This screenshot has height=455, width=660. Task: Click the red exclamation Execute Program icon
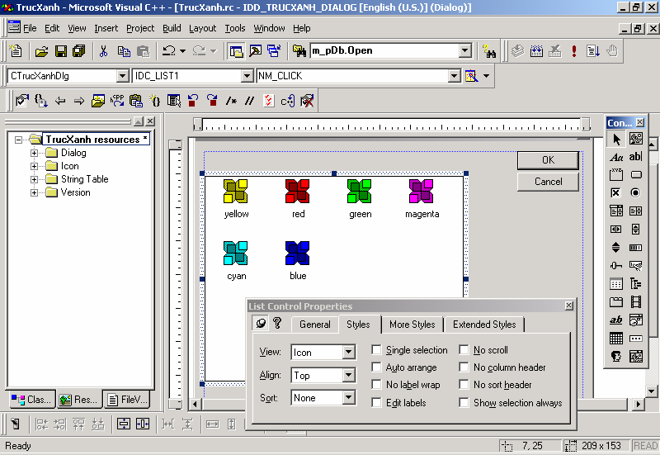coord(574,51)
